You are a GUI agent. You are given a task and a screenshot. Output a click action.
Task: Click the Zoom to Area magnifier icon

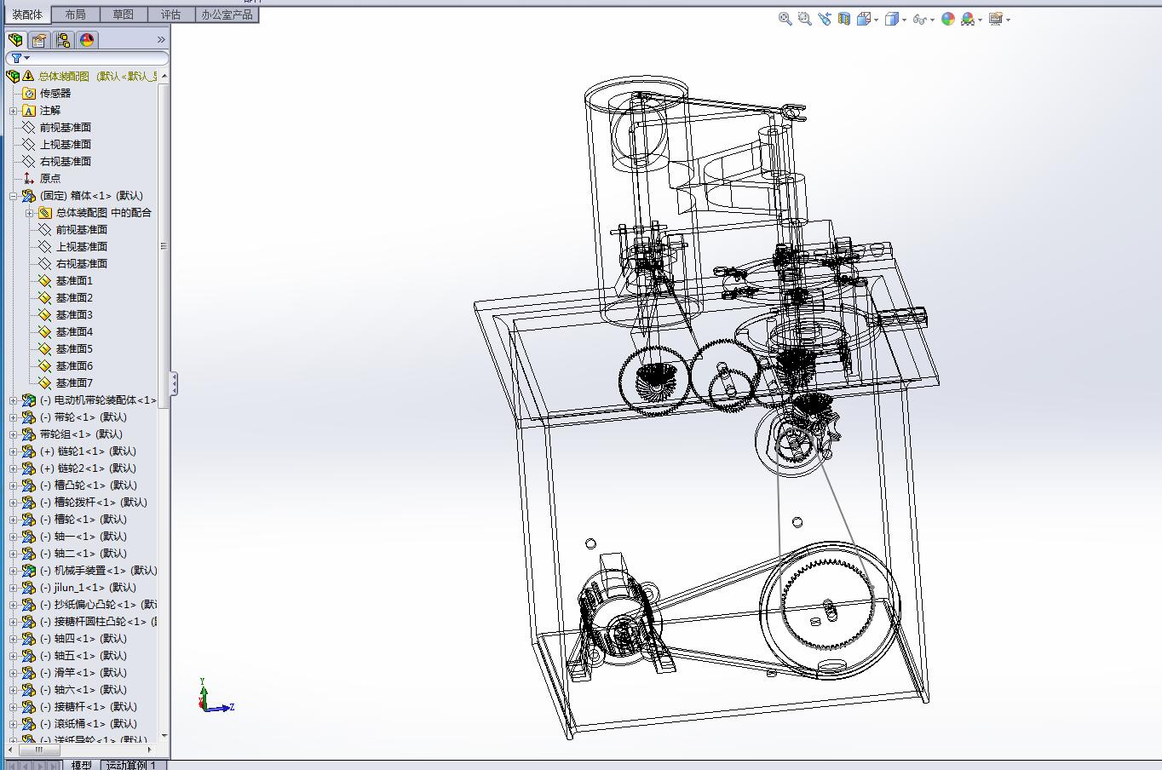click(804, 19)
